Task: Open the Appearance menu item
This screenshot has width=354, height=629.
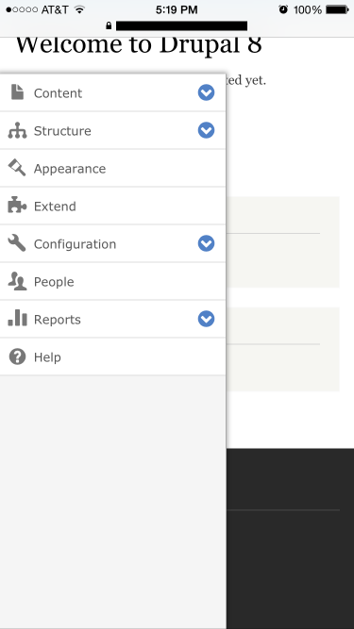Action: pos(112,168)
